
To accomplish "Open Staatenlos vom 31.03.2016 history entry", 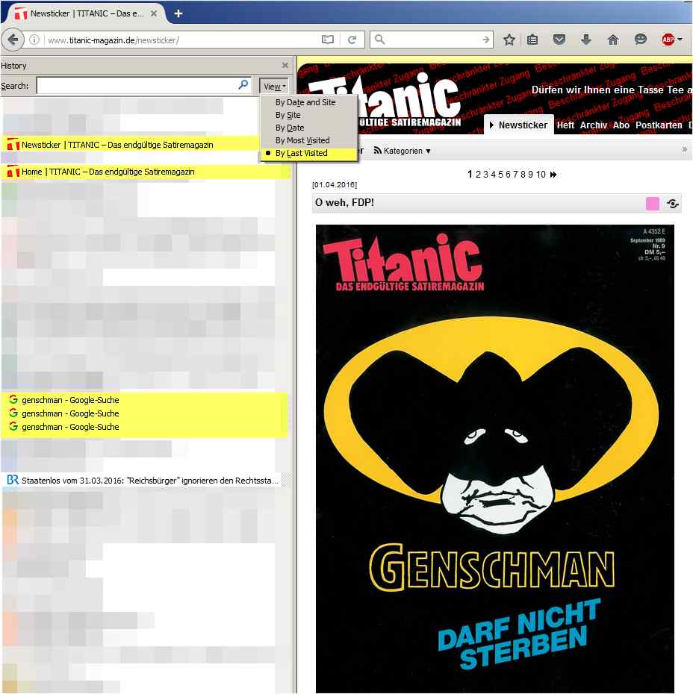I will coord(144,481).
